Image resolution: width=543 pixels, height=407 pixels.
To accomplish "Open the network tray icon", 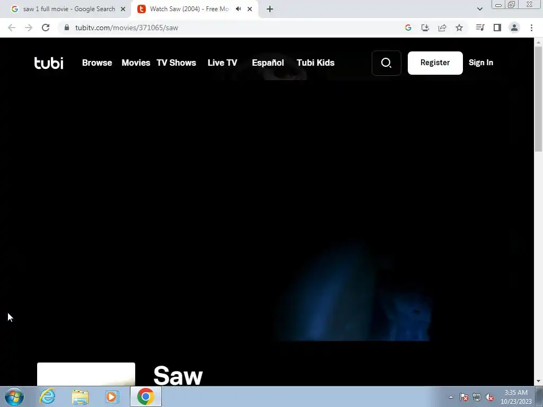I will [477, 397].
